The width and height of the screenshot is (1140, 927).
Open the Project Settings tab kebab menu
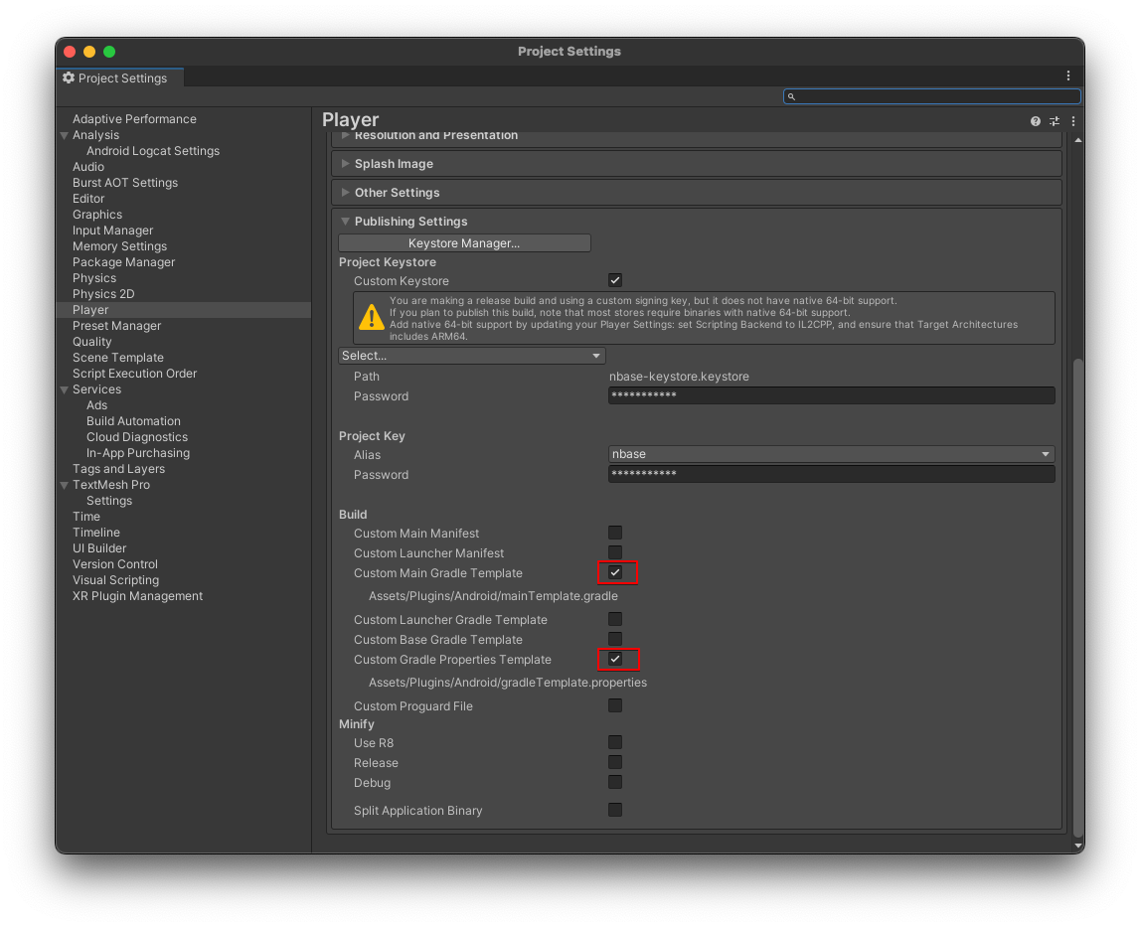[1068, 76]
